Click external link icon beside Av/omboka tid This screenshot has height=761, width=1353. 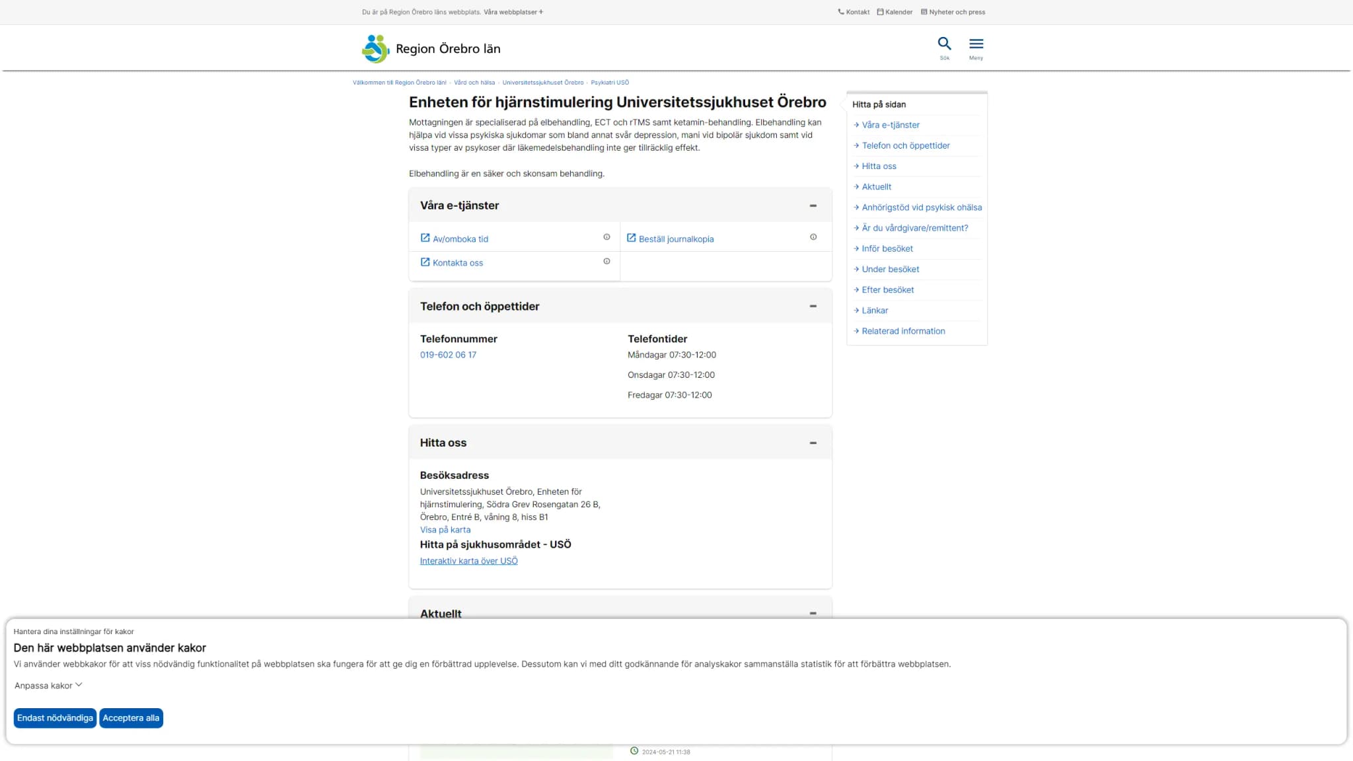tap(425, 238)
